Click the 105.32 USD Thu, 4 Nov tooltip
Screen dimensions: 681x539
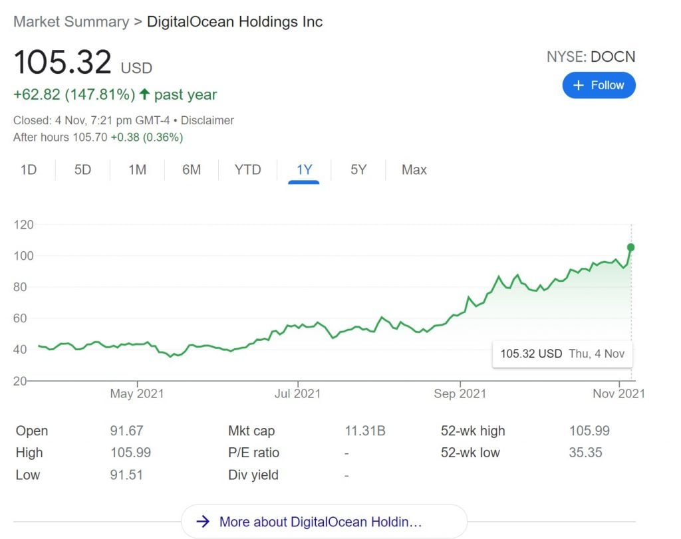pos(563,354)
